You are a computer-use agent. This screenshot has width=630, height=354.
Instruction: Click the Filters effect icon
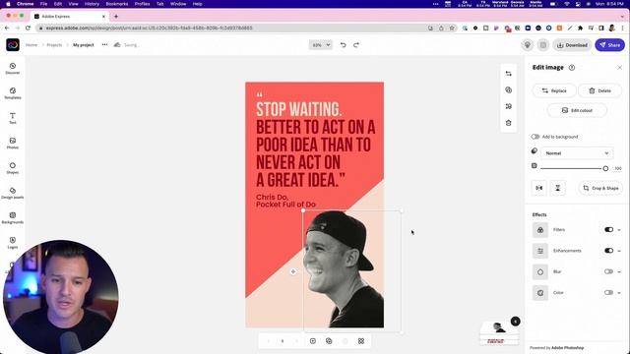pos(540,230)
